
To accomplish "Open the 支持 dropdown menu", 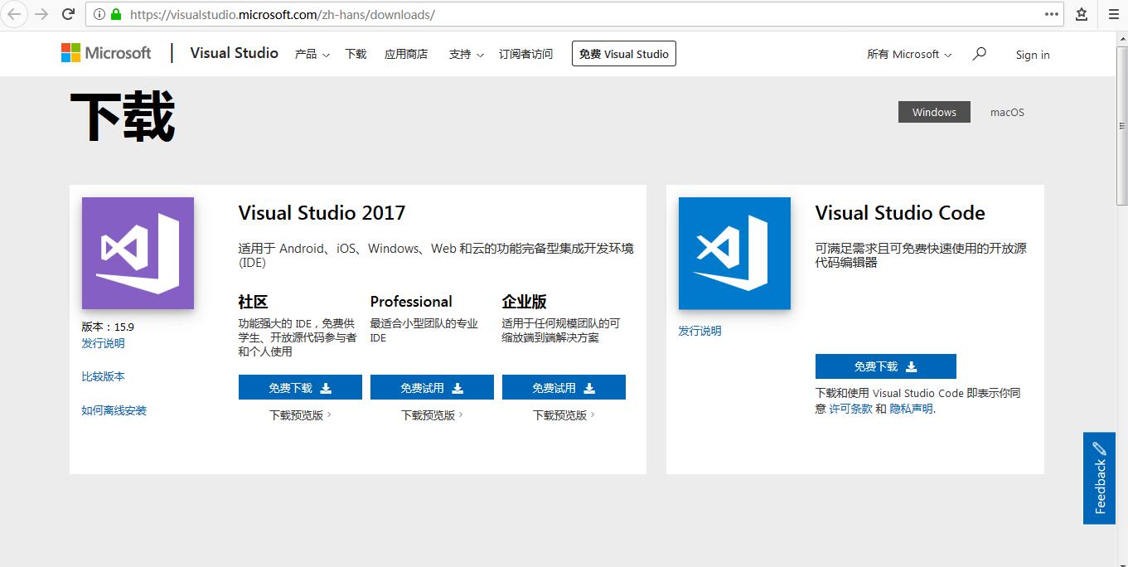I will 466,54.
